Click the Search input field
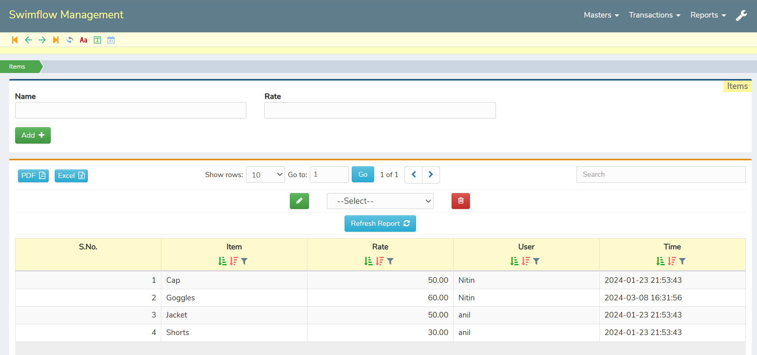 click(660, 174)
